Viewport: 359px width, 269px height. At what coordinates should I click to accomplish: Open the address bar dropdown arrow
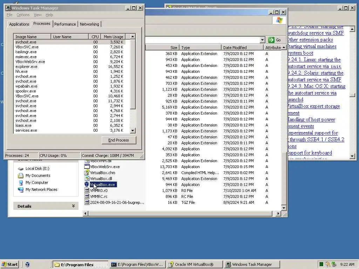click(x=262, y=40)
